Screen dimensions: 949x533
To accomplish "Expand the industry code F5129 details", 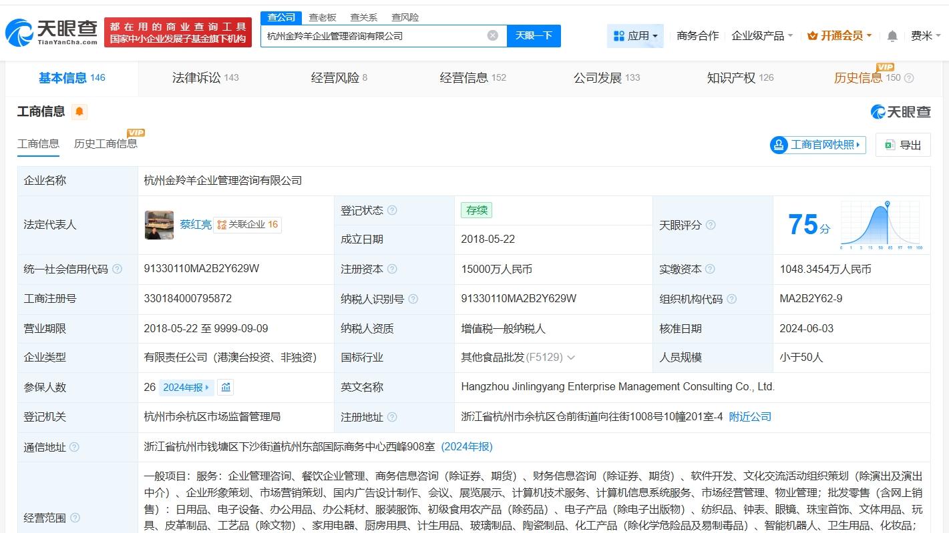I will click(x=570, y=357).
